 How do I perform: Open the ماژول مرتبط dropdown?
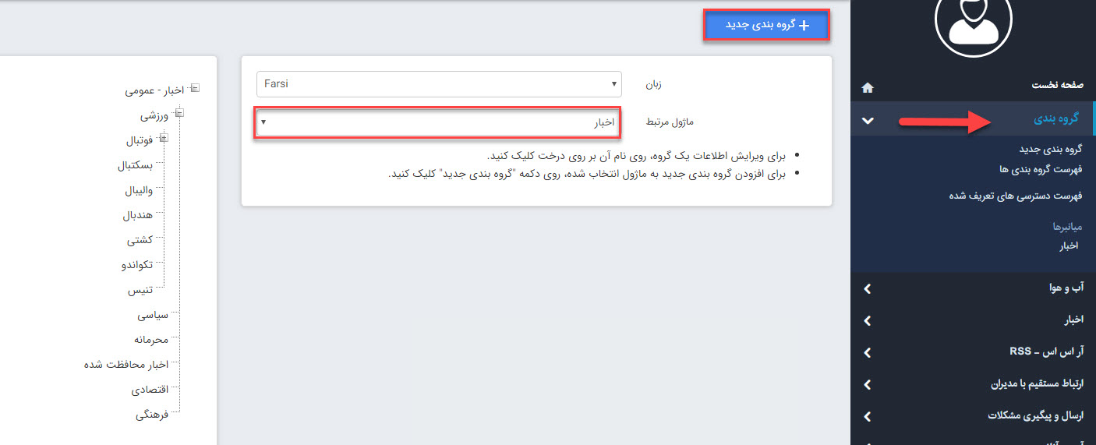pos(439,122)
